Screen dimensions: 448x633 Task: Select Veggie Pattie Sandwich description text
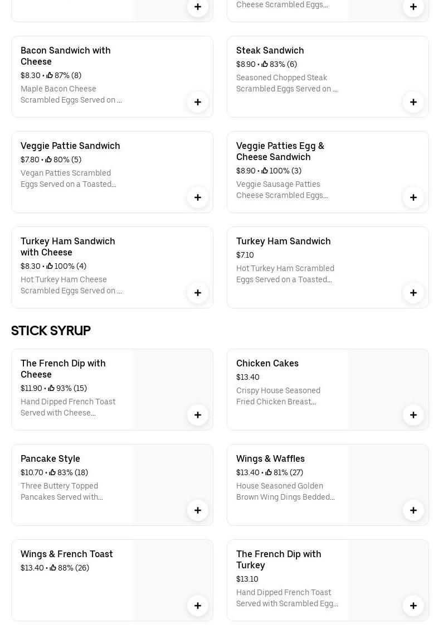pyautogui.click(x=69, y=178)
